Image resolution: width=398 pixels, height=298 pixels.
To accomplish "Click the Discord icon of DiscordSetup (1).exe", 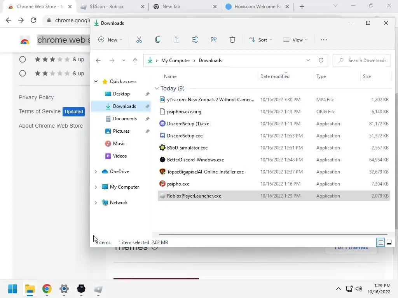I will pos(162,124).
